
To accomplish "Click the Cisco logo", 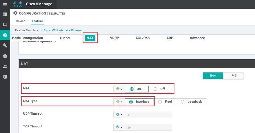I will 18,4.
